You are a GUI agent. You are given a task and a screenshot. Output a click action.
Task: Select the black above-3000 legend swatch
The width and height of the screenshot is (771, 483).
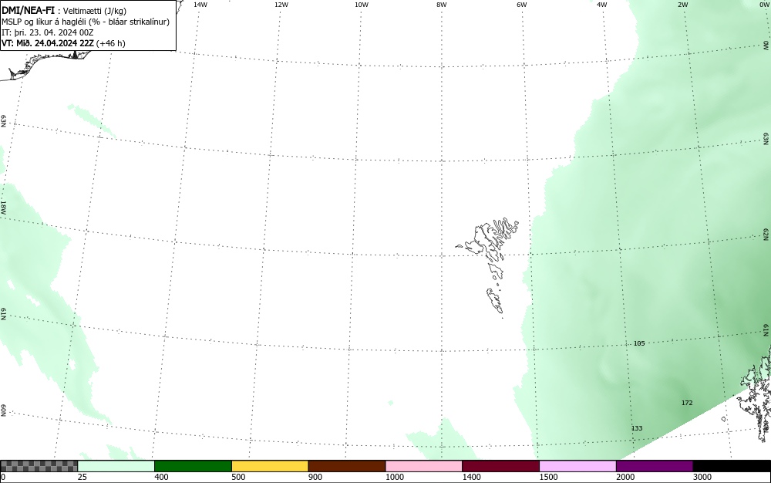732,466
